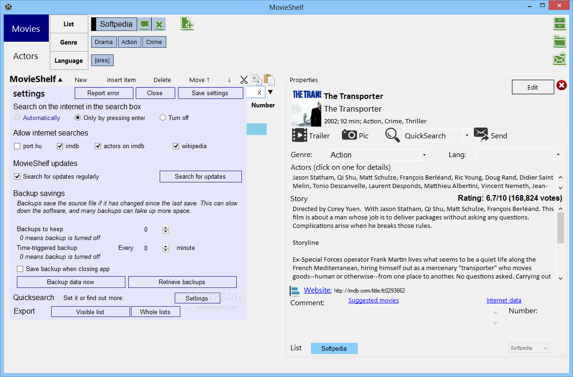Open the Genre dropdown showing Action
Screen dimensions: 573x377
424,155
